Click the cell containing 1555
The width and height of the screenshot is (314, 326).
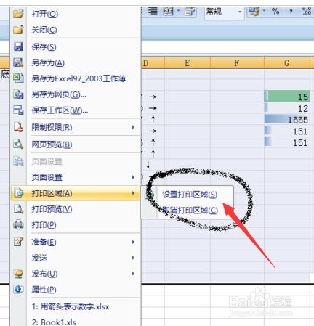point(287,120)
